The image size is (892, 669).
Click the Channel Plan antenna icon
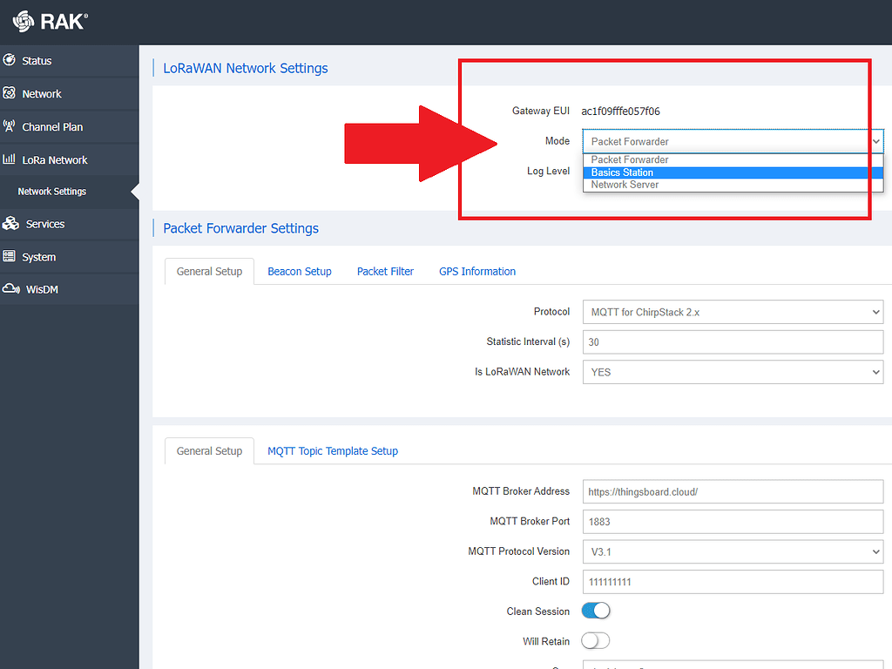point(10,126)
